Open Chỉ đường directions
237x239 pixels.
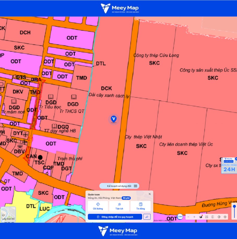click(98, 206)
